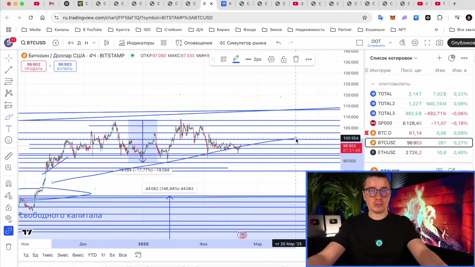Lock all drawing tools
Viewport: 475px width, 267px height.
click(9, 207)
